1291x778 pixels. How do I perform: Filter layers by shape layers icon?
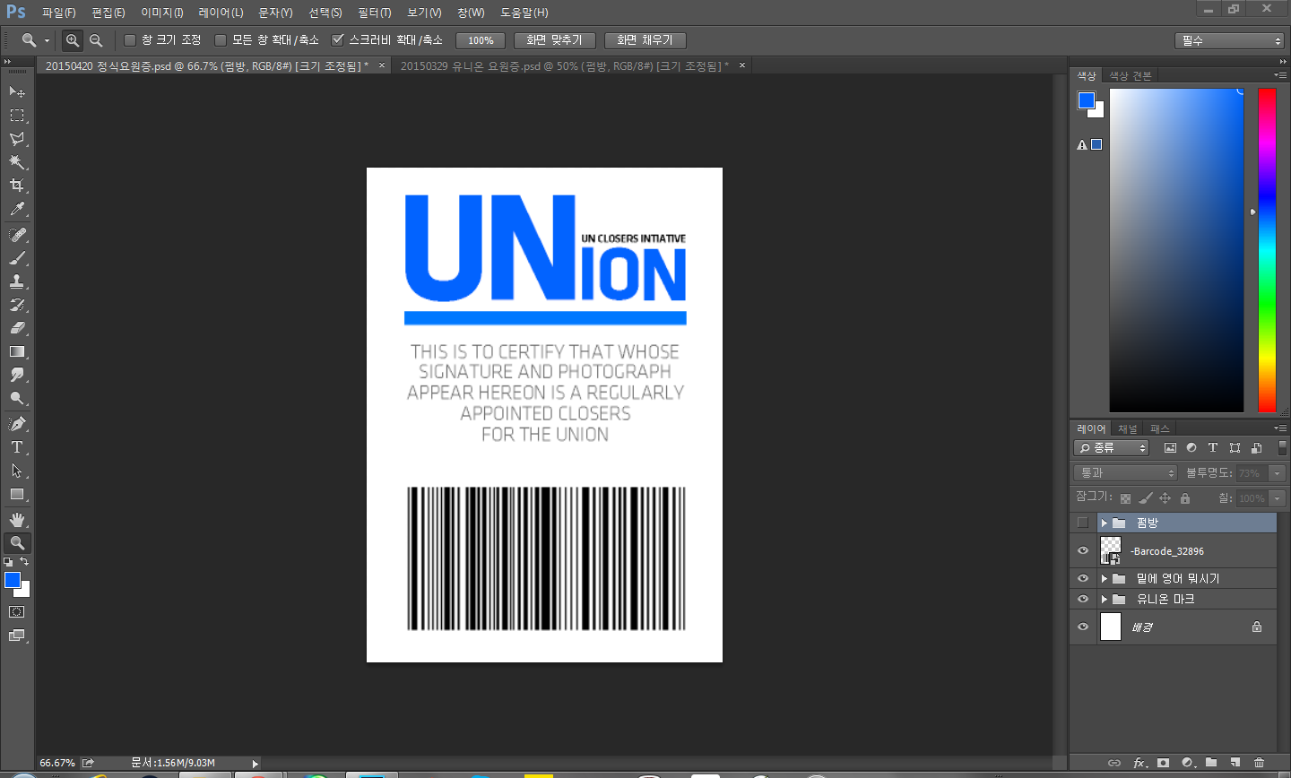[1235, 447]
